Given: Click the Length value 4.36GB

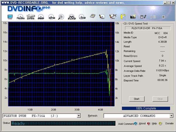Looking at the screenshot, I should tap(163, 42).
